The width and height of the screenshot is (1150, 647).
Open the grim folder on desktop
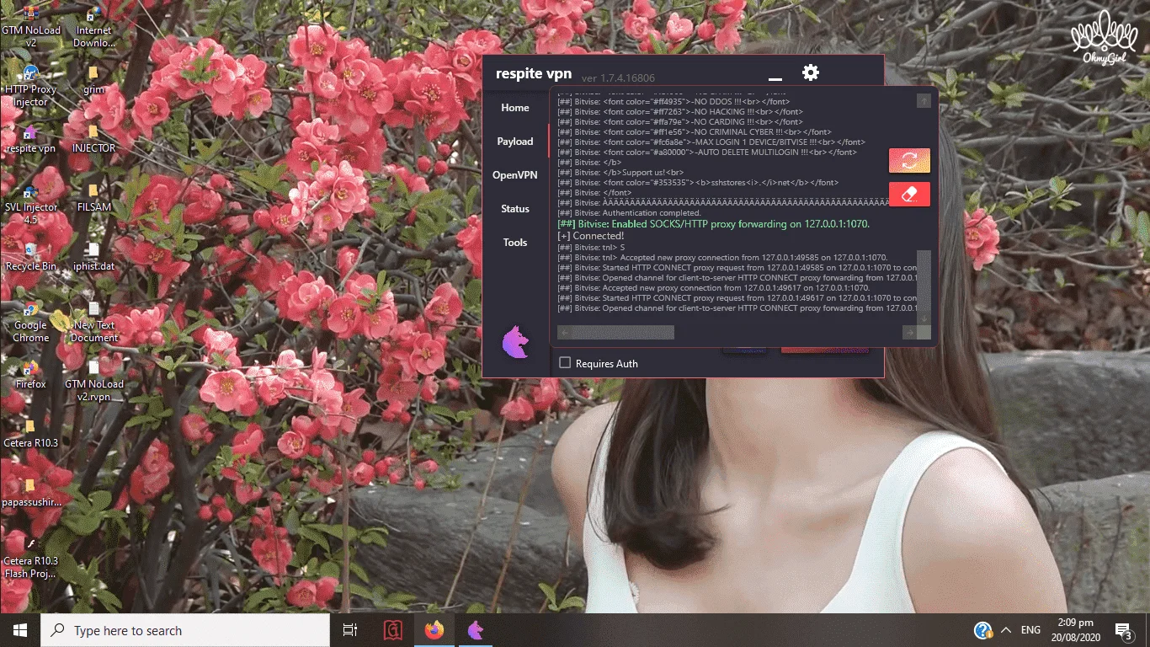pos(93,79)
